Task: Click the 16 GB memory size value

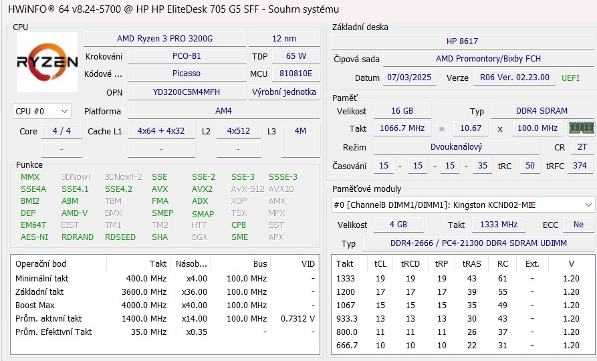Action: [402, 111]
